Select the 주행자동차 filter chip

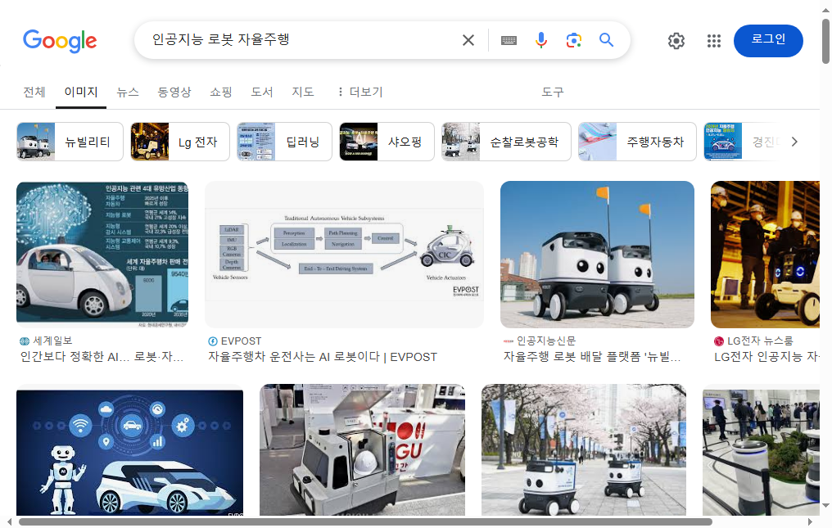click(637, 142)
